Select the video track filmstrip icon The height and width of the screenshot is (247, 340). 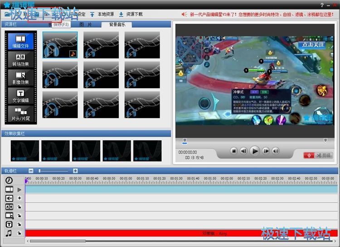point(9,190)
